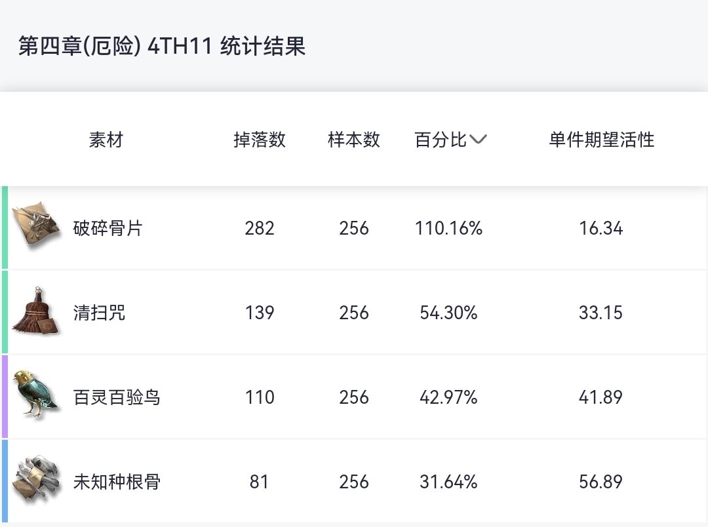Sort by the 样本数 column header
The width and height of the screenshot is (708, 527).
(x=354, y=140)
